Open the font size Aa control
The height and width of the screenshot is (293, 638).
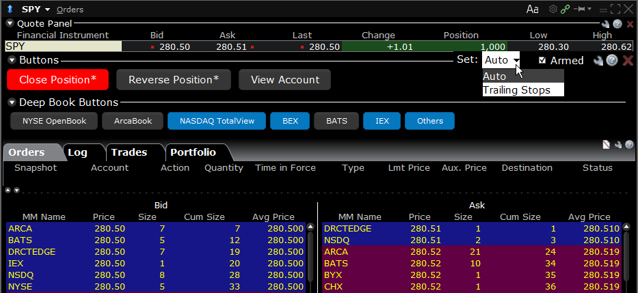[x=532, y=10]
